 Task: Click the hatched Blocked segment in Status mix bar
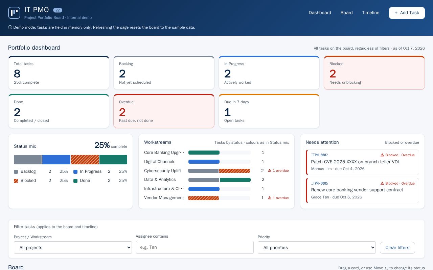click(85, 160)
